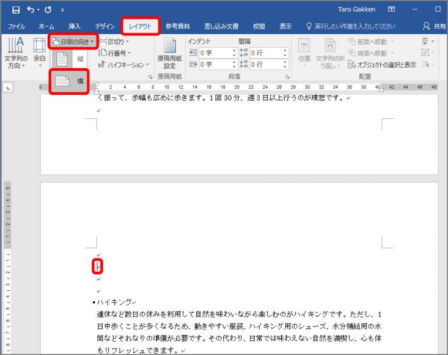
Task: Undo the last action
Action: [x=30, y=10]
